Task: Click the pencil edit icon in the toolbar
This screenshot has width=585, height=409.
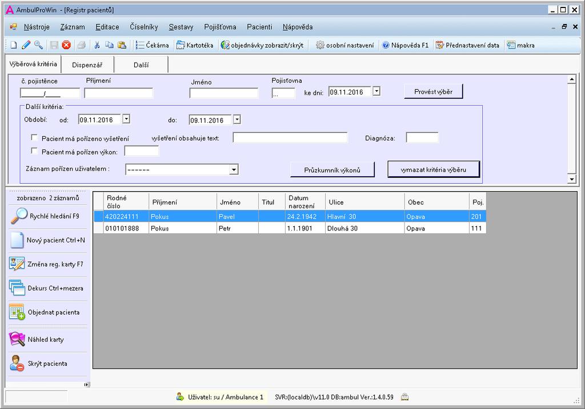Action: click(x=26, y=45)
